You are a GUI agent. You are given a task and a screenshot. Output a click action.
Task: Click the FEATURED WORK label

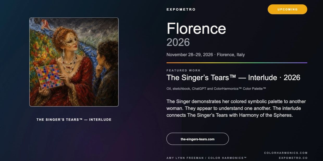[183, 70]
